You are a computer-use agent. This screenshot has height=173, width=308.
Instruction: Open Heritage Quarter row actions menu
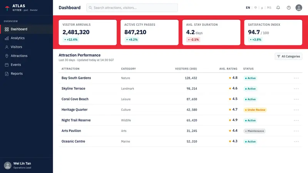296,110
